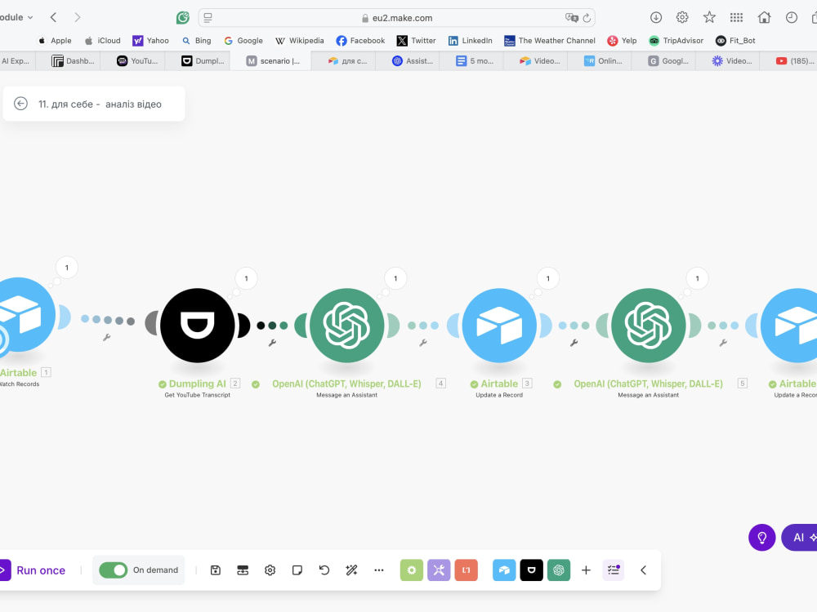Click the purple lightbulb help button
Image resolution: width=817 pixels, height=612 pixels.
761,538
